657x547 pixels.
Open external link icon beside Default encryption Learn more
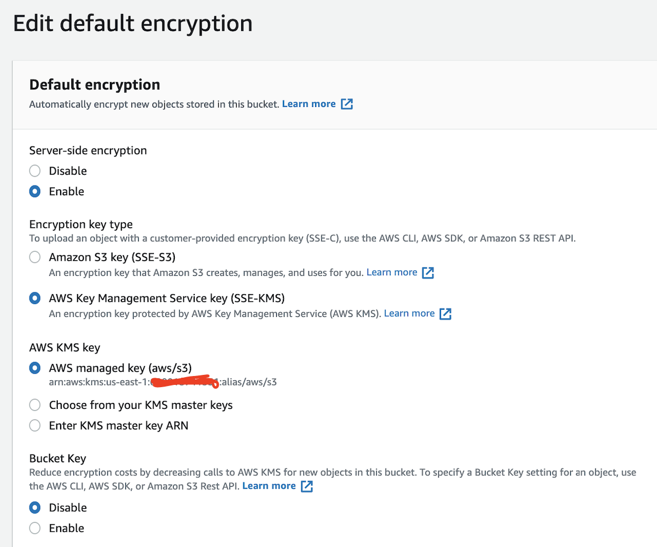(347, 104)
